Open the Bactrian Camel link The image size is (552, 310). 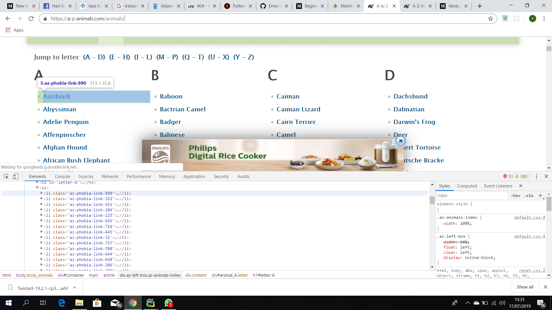[x=183, y=109]
